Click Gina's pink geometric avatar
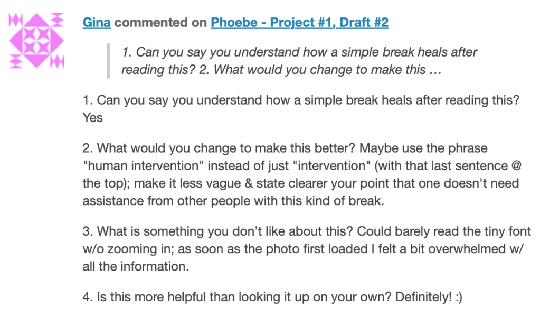Viewport: 540px width, 316px height. pos(37,41)
